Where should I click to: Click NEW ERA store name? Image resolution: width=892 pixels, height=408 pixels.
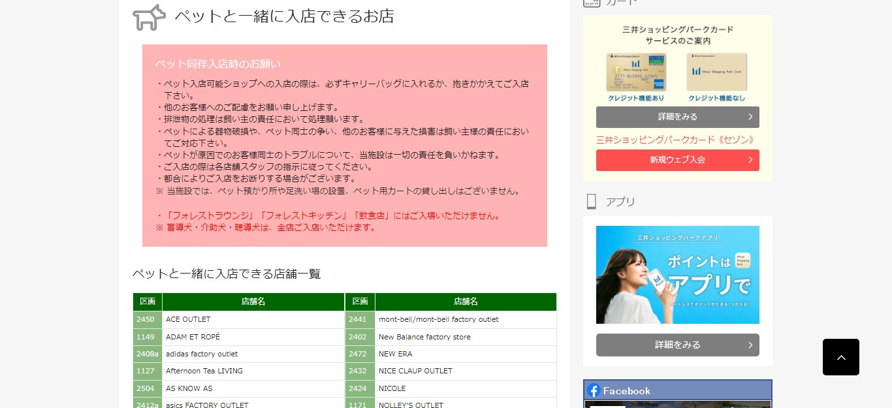coord(396,354)
